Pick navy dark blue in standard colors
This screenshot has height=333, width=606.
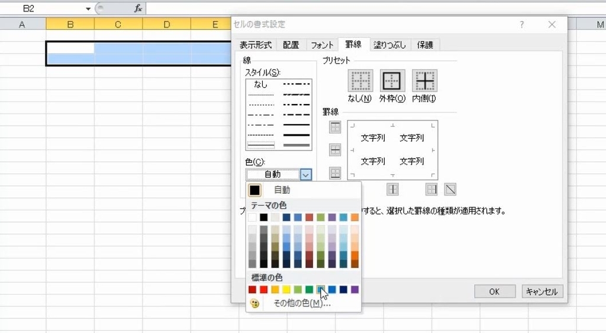pyautogui.click(x=343, y=289)
